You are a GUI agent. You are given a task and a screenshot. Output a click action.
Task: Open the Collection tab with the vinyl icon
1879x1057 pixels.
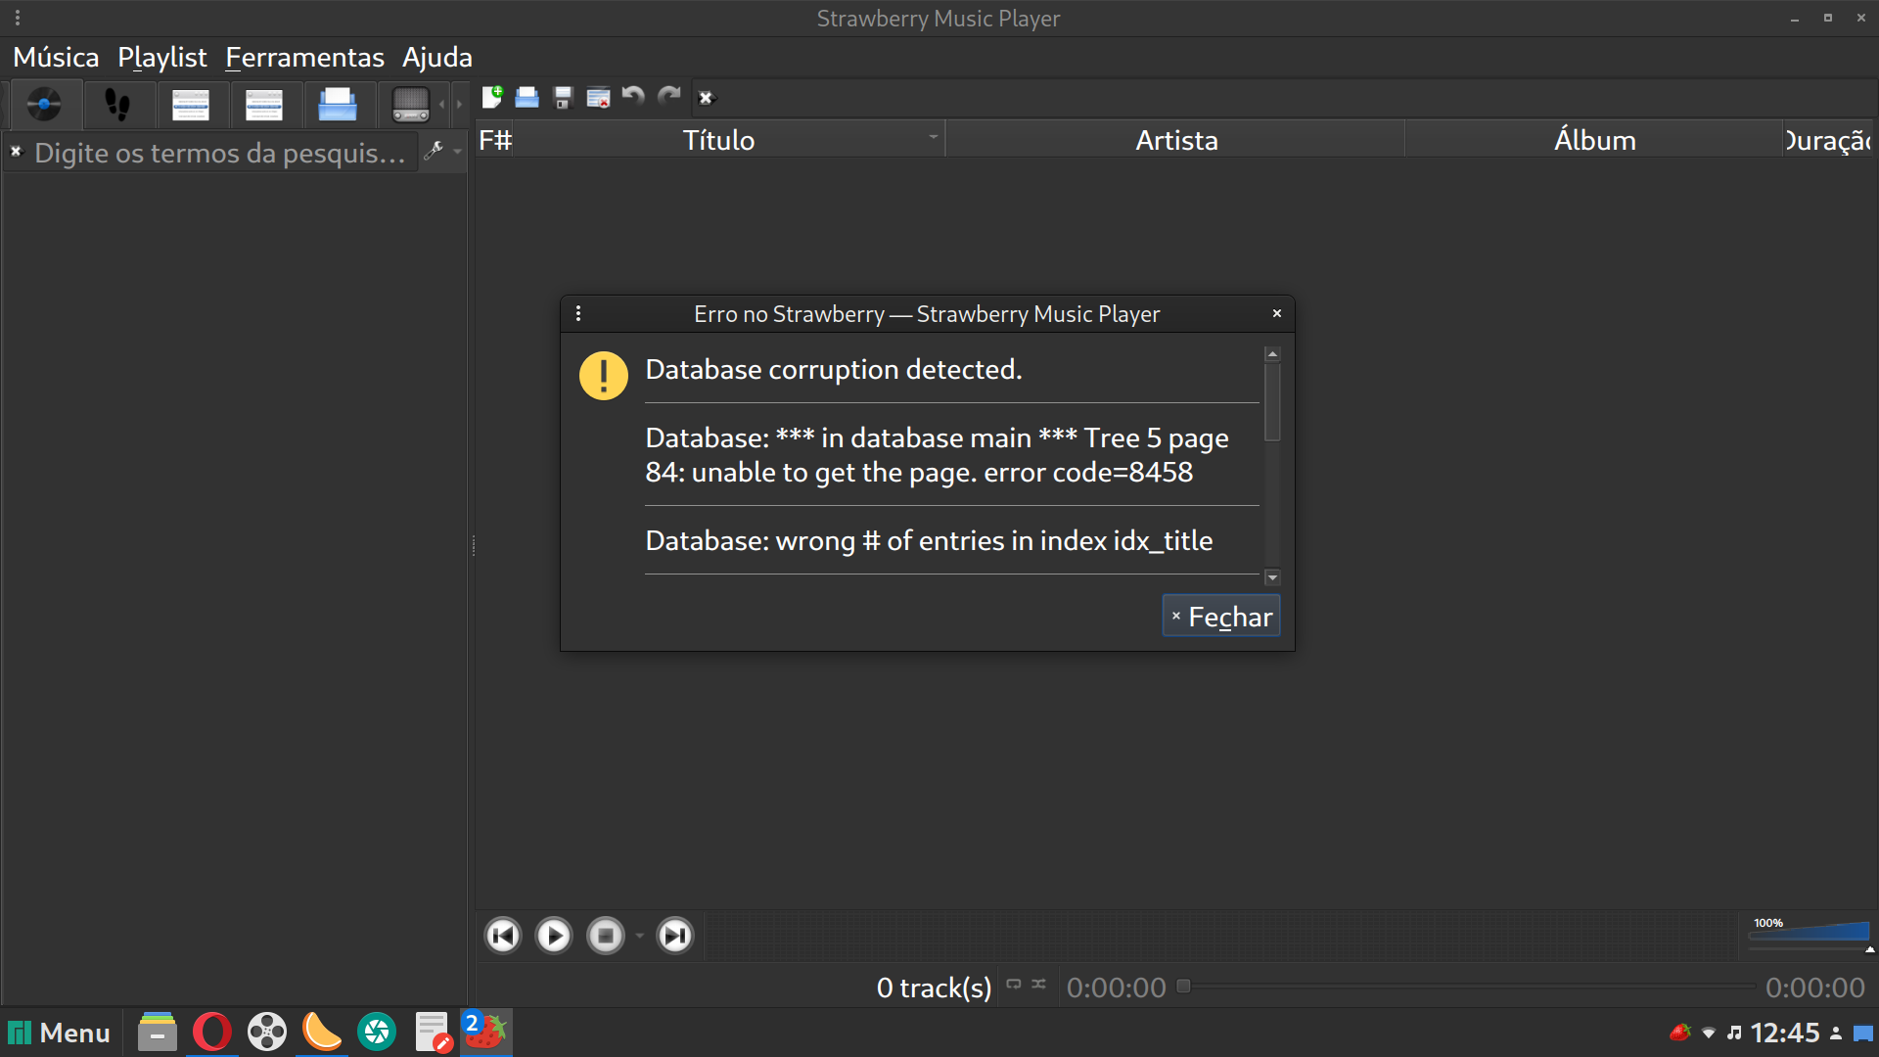[x=44, y=104]
